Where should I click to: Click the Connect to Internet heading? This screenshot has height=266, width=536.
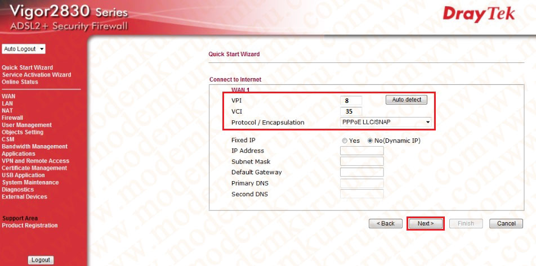pyautogui.click(x=235, y=79)
